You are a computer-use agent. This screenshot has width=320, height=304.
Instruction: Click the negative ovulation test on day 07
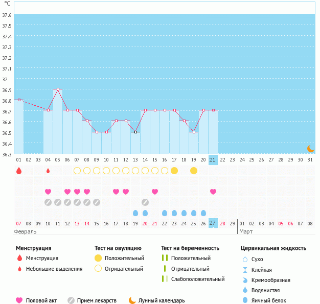[77, 171]
